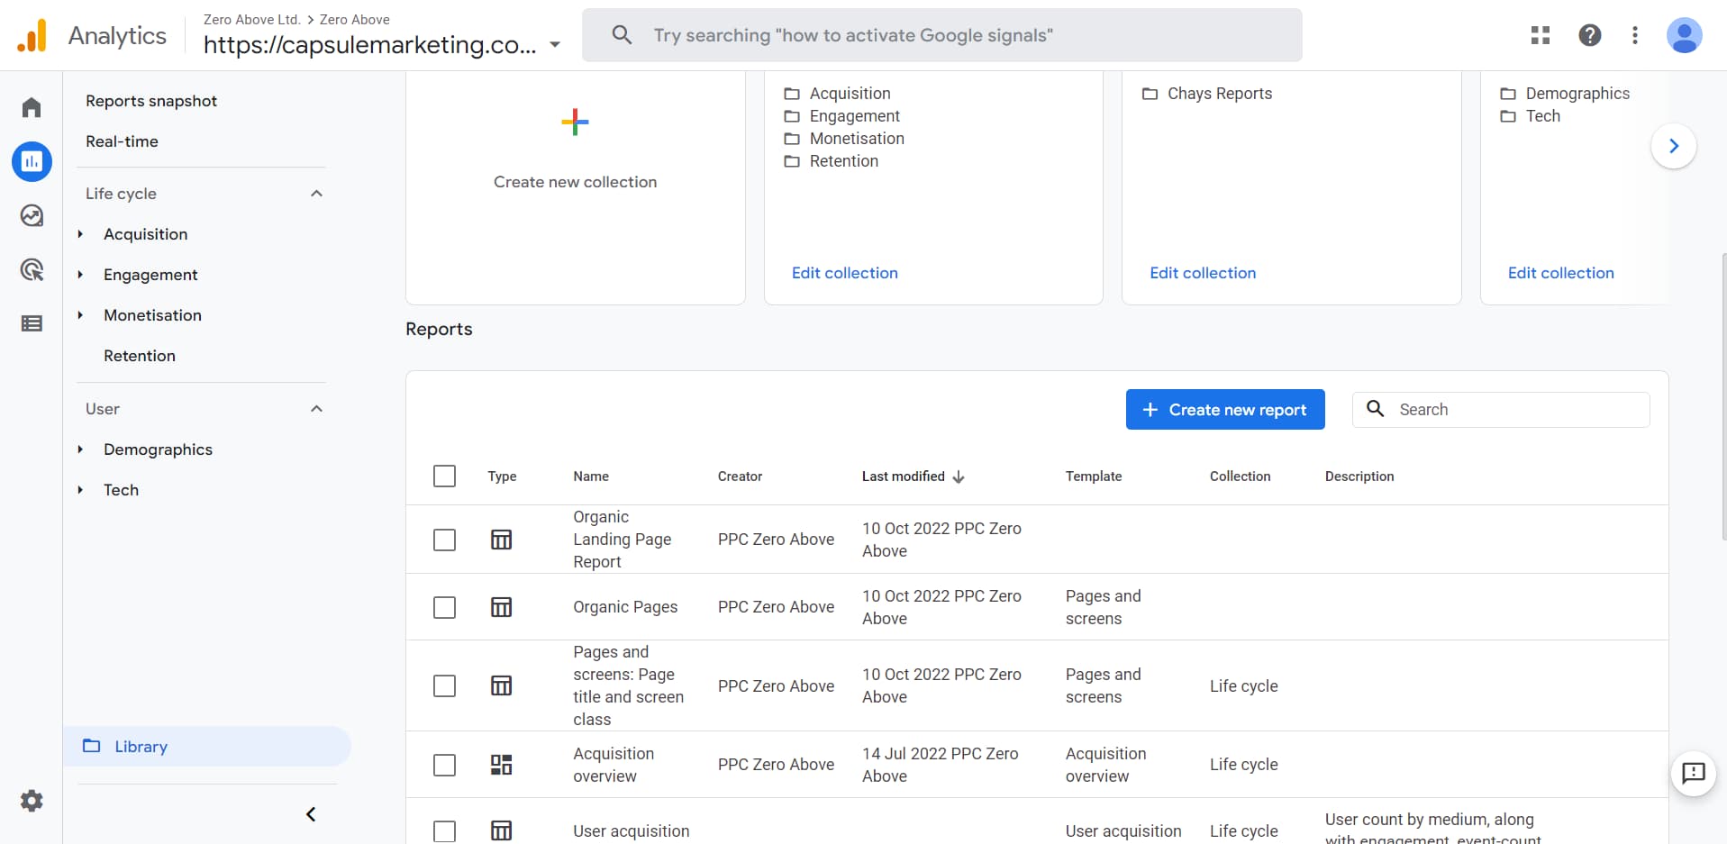Click the search icon in reports table
The height and width of the screenshot is (844, 1727).
coord(1376,409)
